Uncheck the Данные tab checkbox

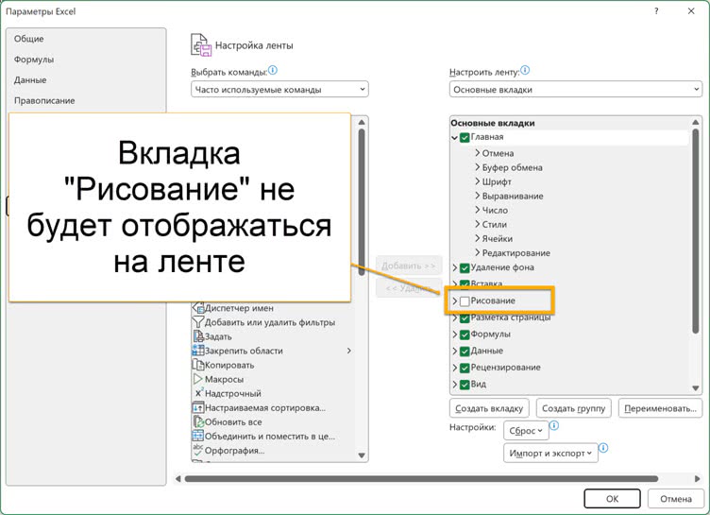[465, 352]
